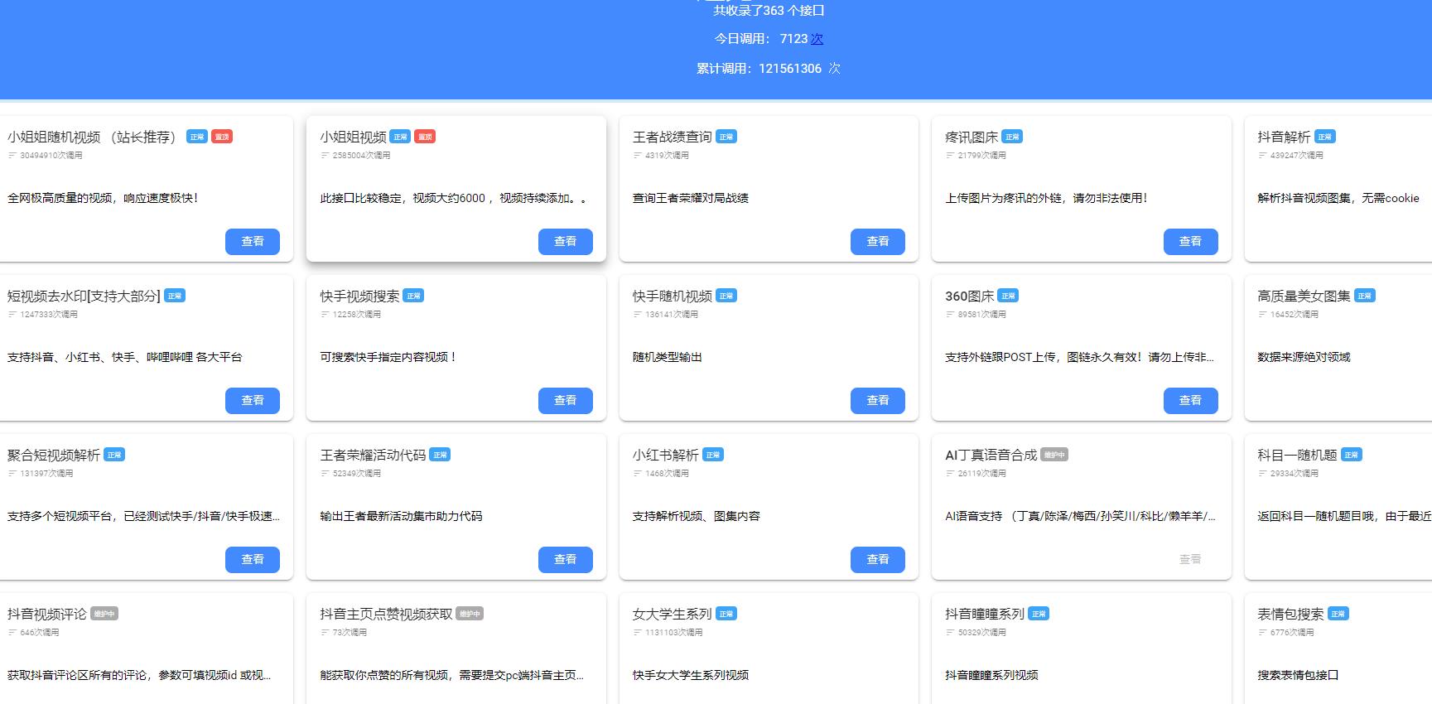
Task: Click the 高质量美女图集 card title
Action: click(x=1304, y=296)
